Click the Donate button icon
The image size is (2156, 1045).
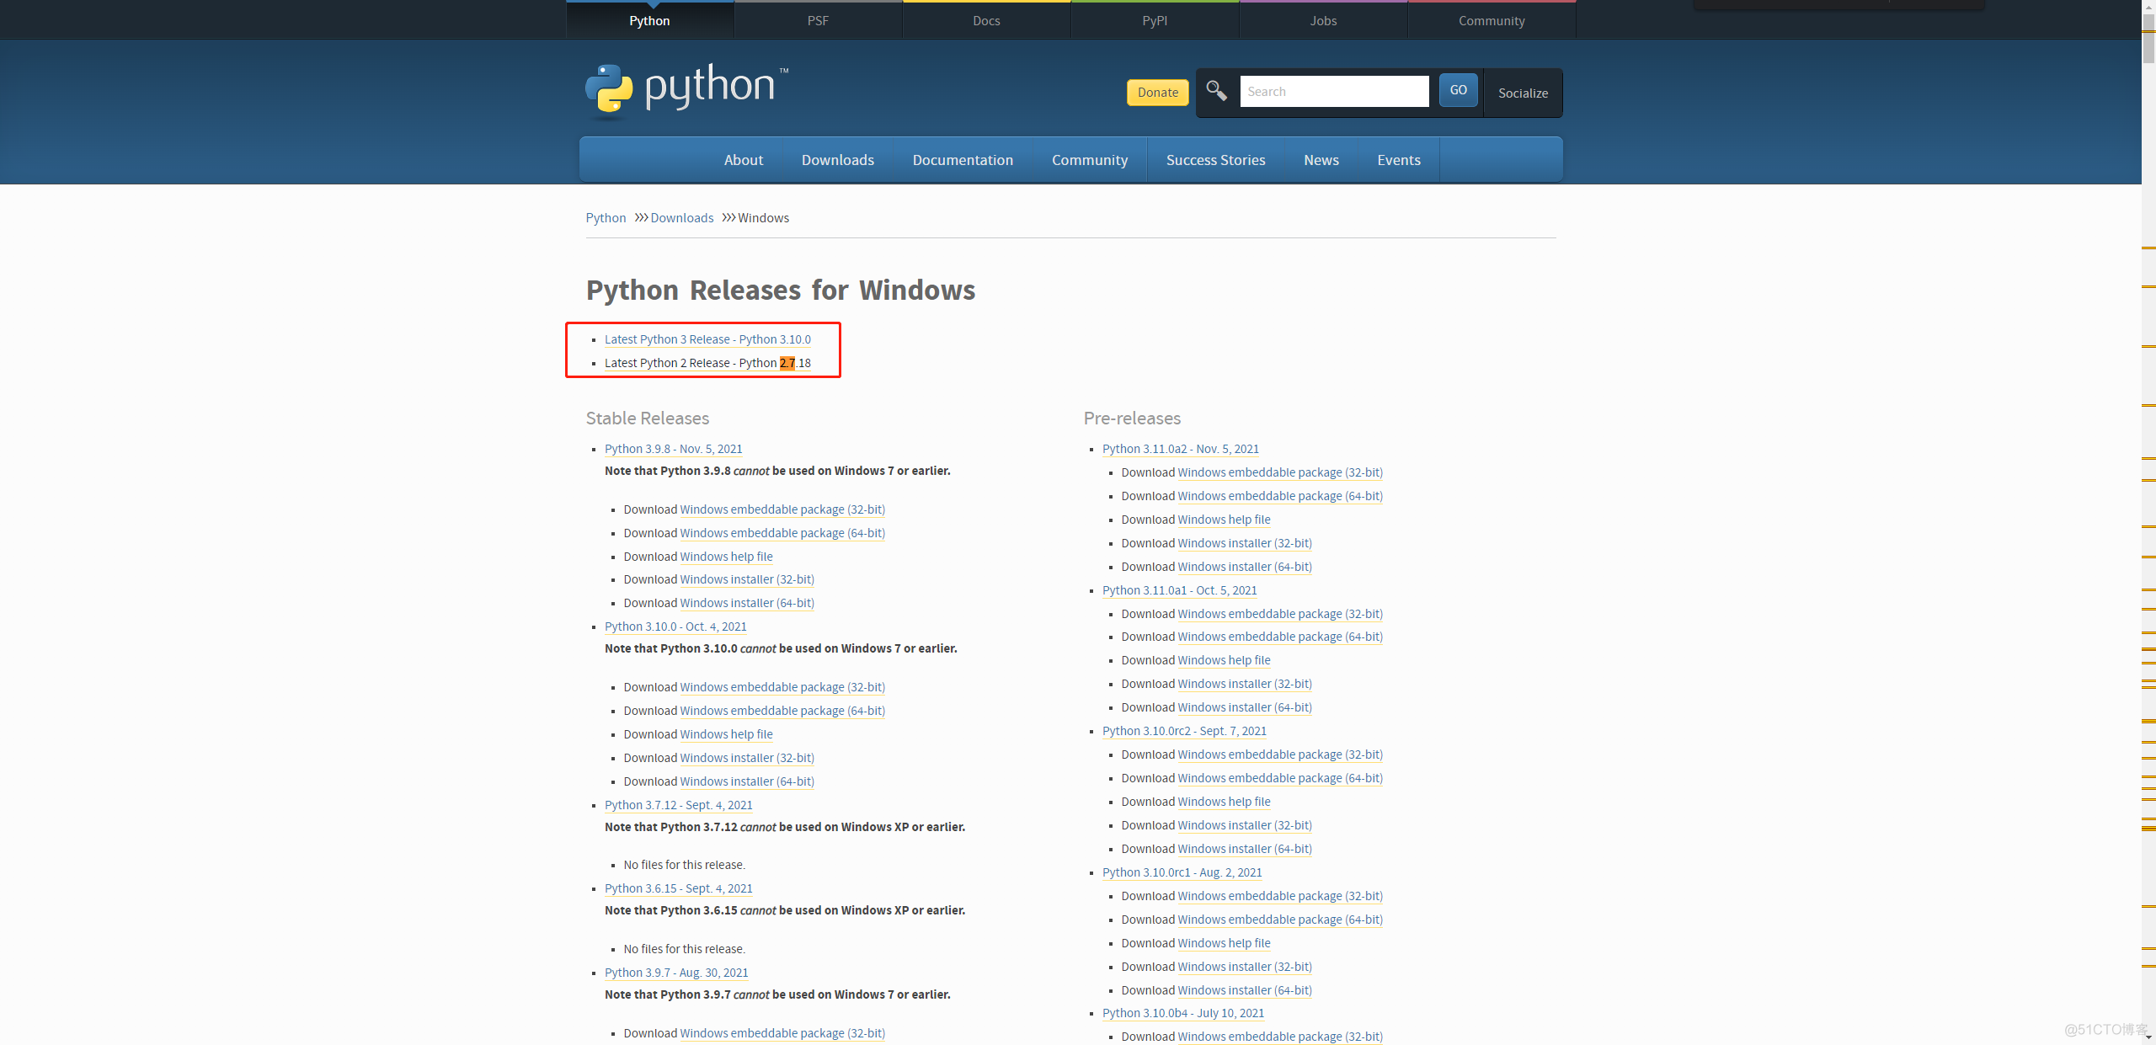tap(1155, 91)
